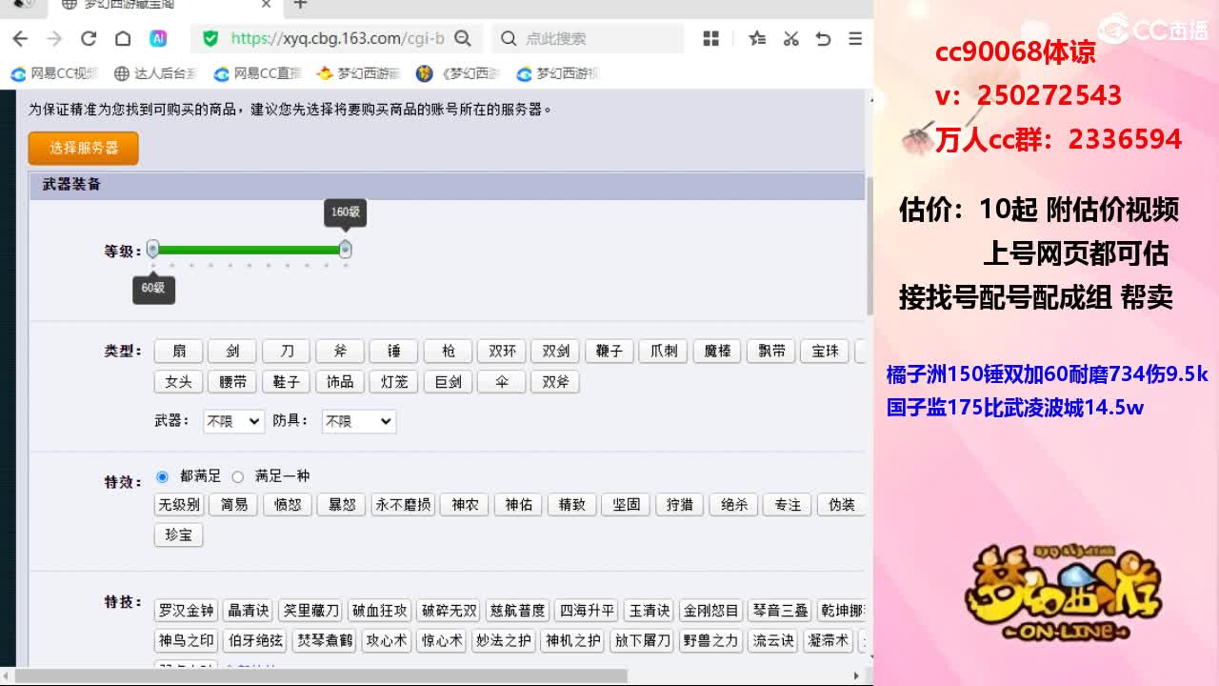Choose special skill 晶清诀
This screenshot has width=1219, height=686.
click(x=249, y=611)
